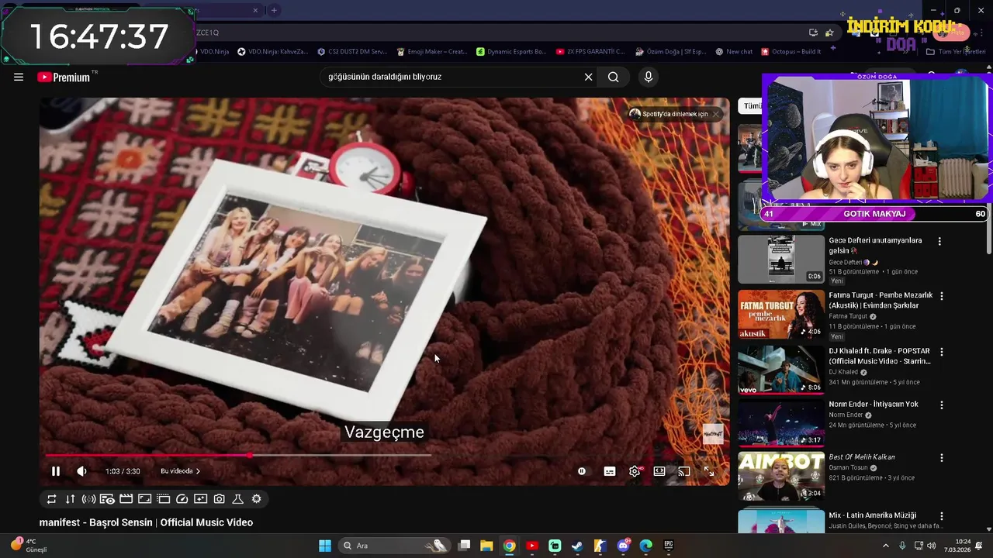Open the 'Dynamic Esports Bo...' bookmark
Viewport: 993px width, 558px height.
(x=511, y=52)
